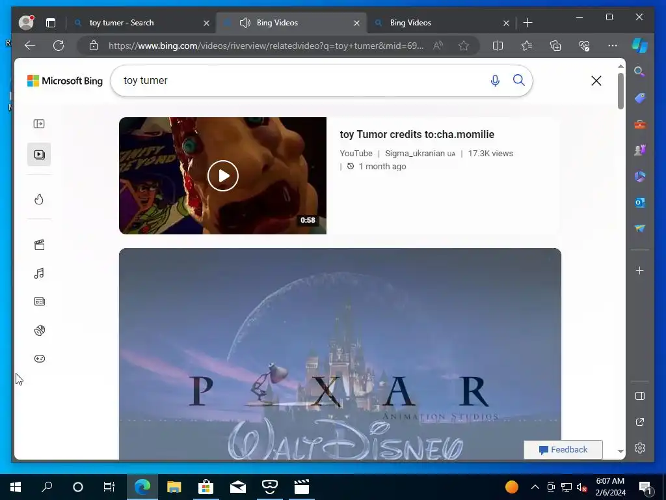Open Windows taskbar search

(x=47, y=487)
